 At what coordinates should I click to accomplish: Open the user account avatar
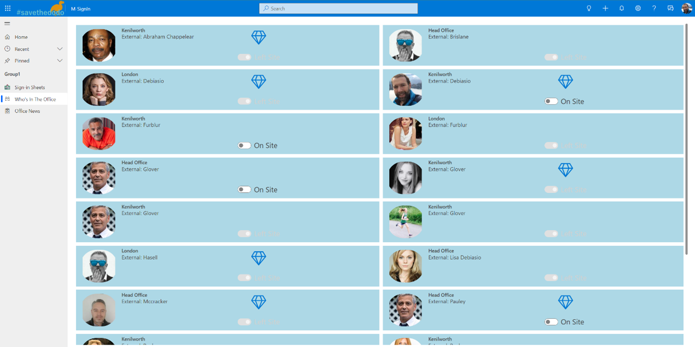pos(686,8)
